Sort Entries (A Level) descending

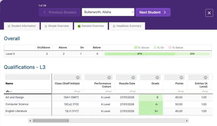pos(206,91)
